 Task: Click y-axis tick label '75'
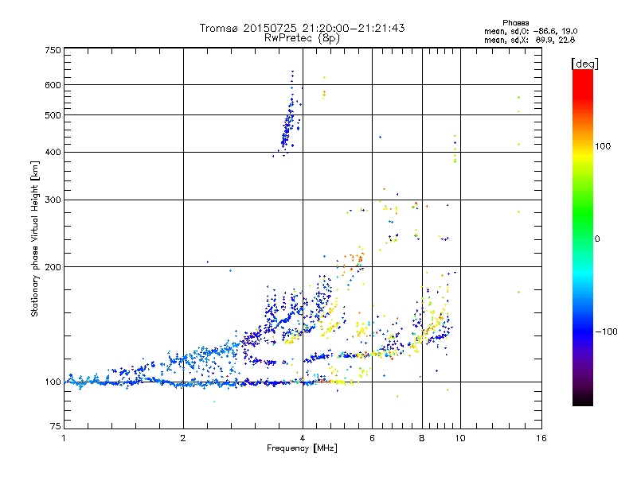click(x=55, y=426)
